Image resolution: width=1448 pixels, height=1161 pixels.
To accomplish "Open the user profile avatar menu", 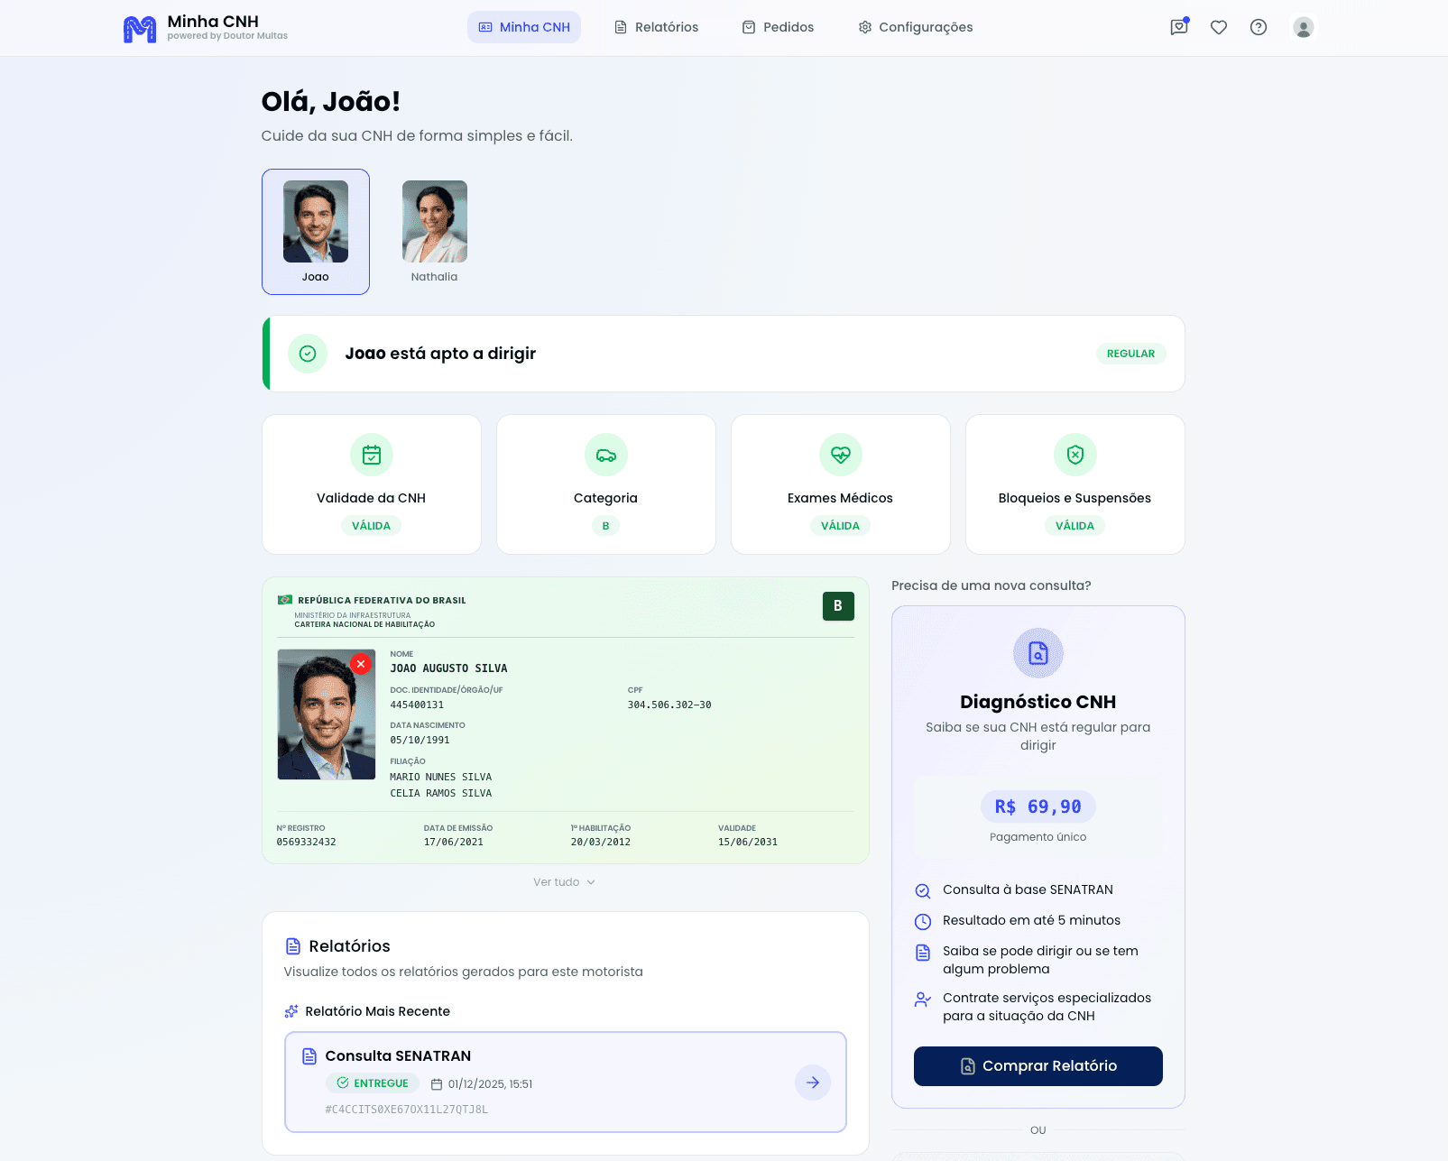I will pos(1303,27).
